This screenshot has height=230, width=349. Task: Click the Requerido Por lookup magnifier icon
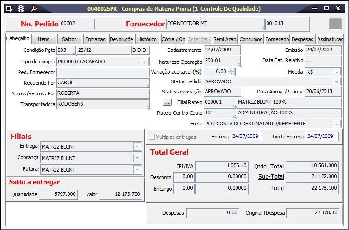click(x=148, y=87)
